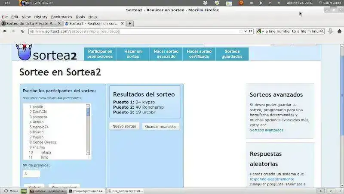Viewport: 344px width, 194px height.
Task: Open the 'Hacer un sorteo' page
Action: click(133, 54)
